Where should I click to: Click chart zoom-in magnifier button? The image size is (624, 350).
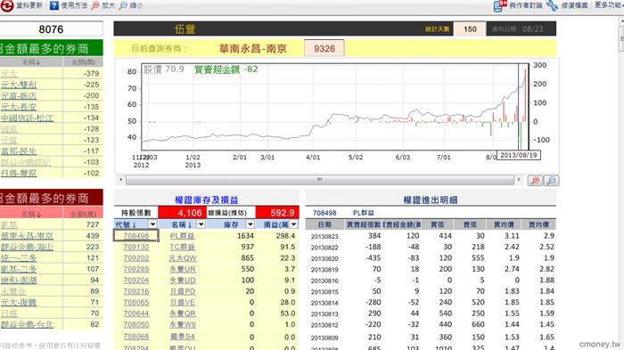click(x=536, y=180)
